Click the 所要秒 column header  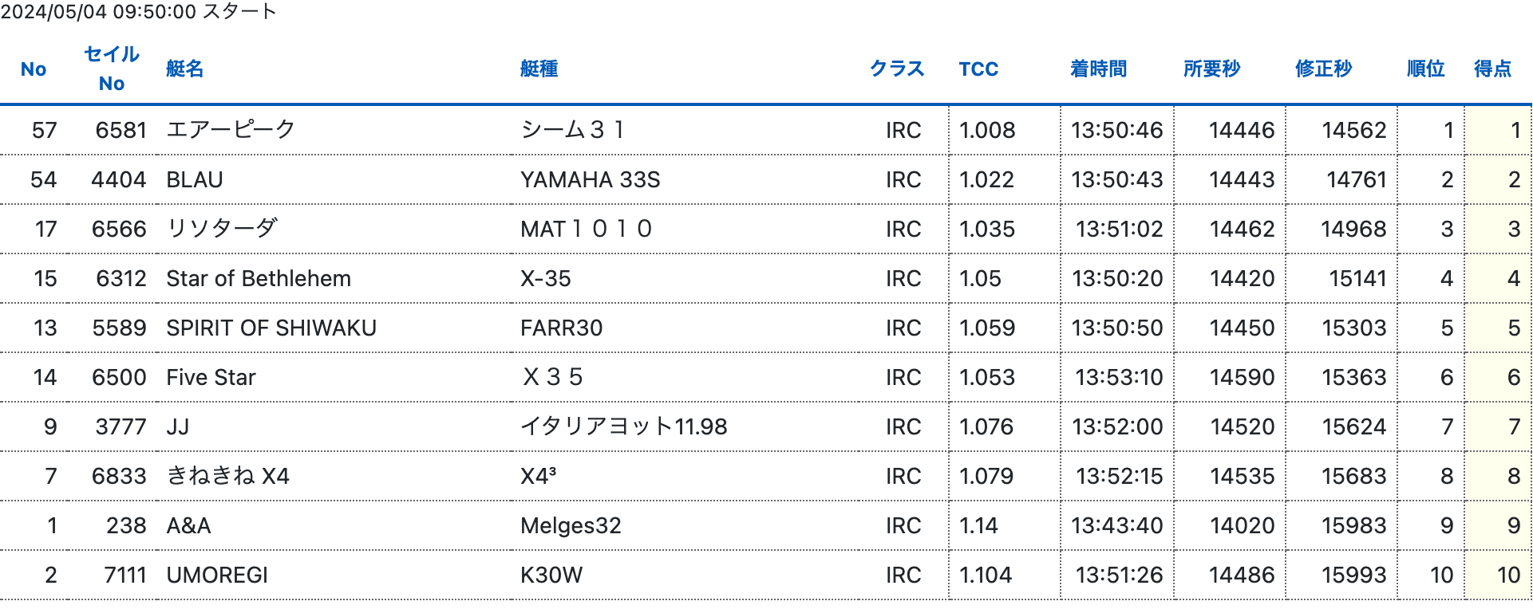tap(1211, 69)
